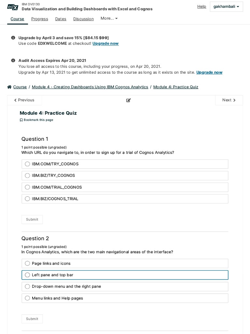Choose the IBM.BIZ/COGNOS_TRIAL answer
Screen dimensions: 250x334
pos(27,199)
